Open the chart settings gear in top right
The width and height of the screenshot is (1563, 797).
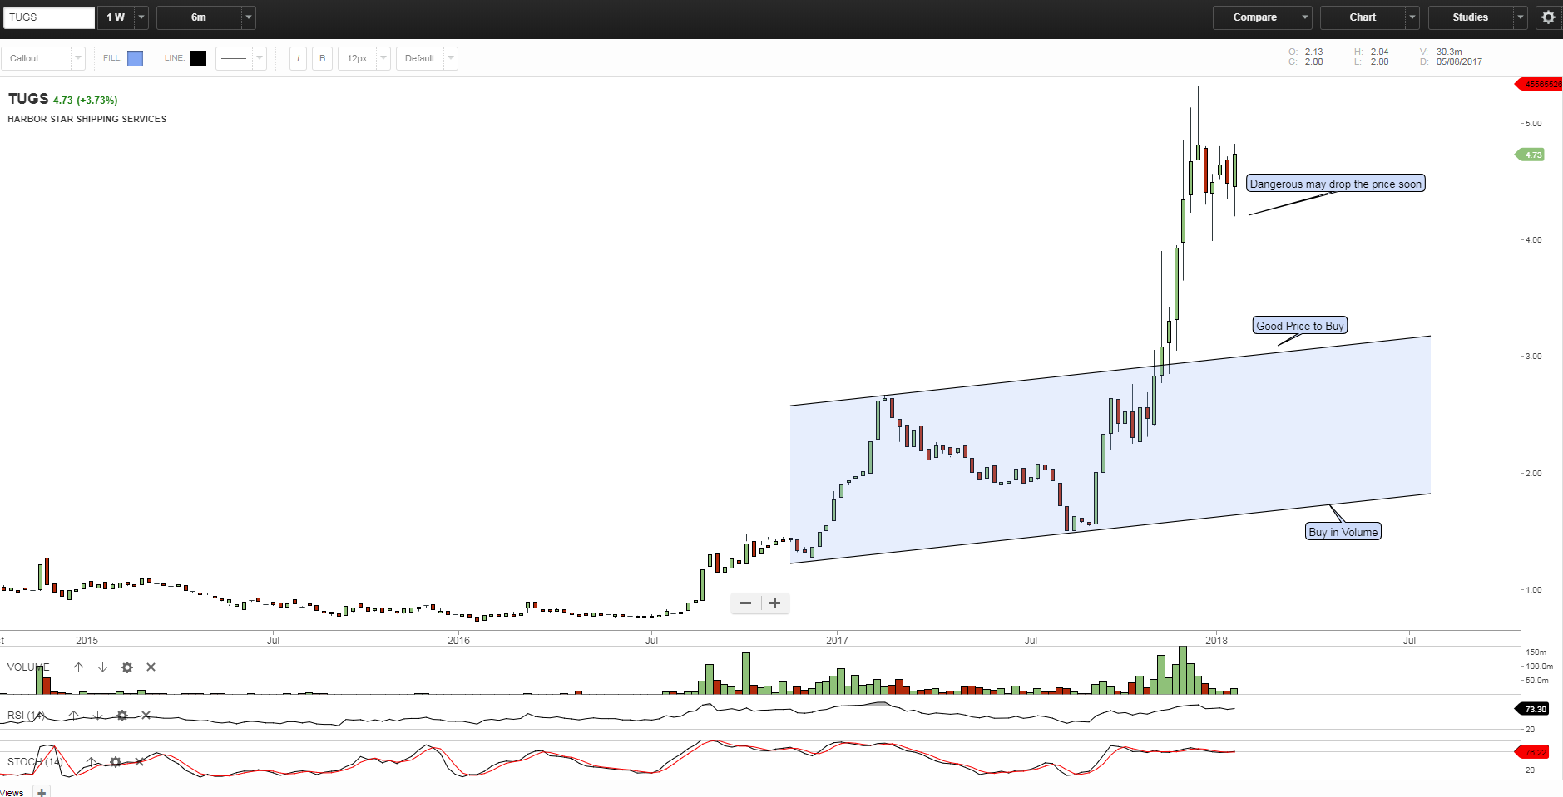point(1548,17)
